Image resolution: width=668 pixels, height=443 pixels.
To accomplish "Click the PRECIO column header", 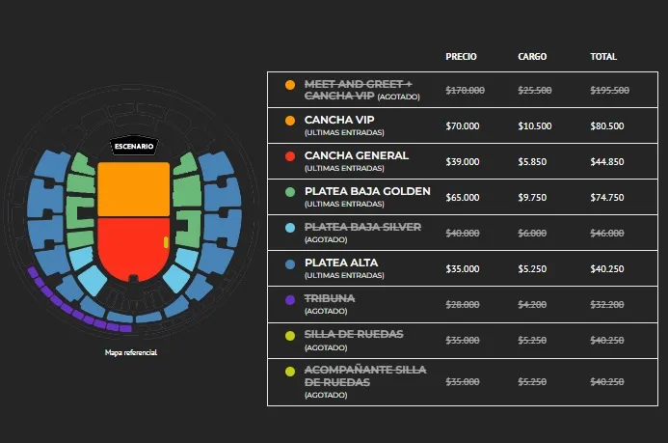I will pos(461,57).
